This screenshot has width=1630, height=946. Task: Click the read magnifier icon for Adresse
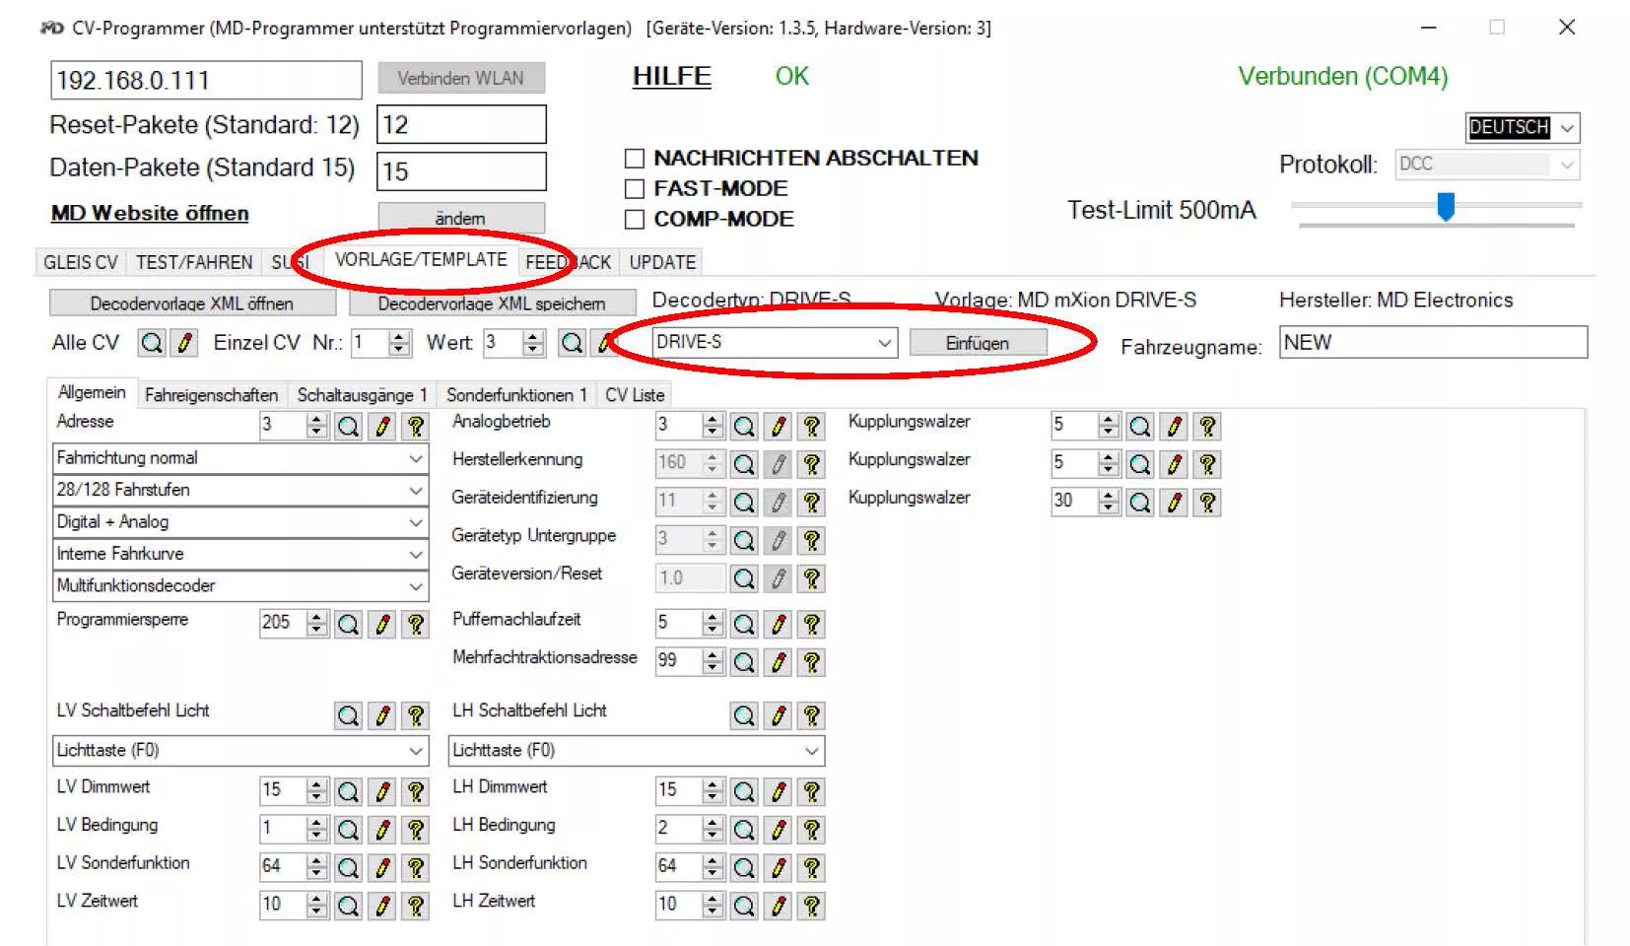tap(348, 427)
